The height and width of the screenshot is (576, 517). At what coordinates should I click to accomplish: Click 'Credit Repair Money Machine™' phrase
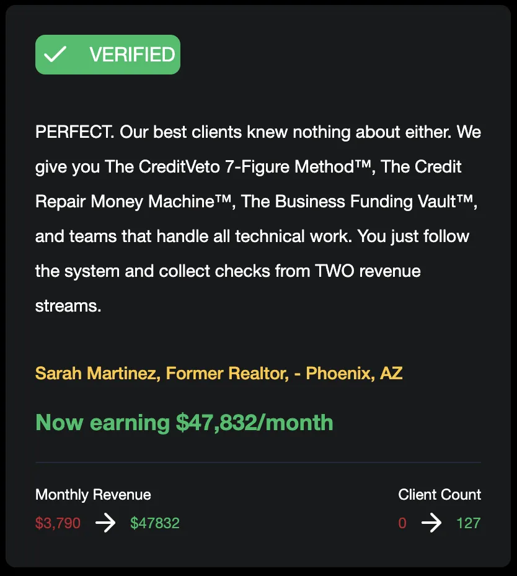tap(141, 202)
